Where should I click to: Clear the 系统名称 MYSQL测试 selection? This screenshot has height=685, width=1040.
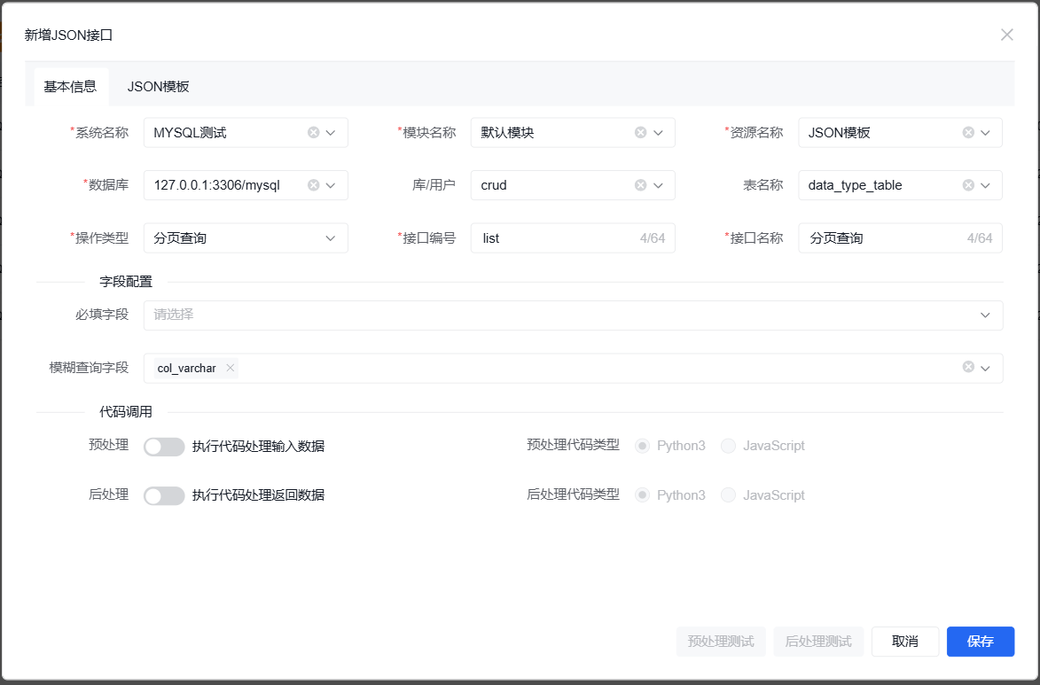pyautogui.click(x=313, y=133)
